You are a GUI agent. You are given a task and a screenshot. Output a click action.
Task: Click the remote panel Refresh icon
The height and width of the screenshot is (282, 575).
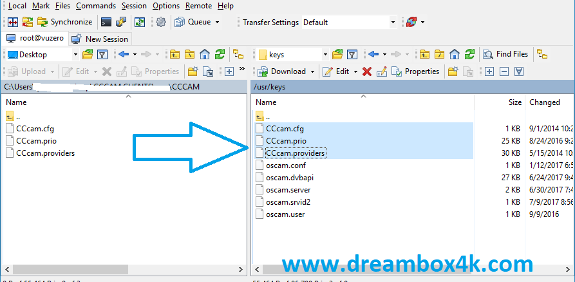tap(469, 55)
